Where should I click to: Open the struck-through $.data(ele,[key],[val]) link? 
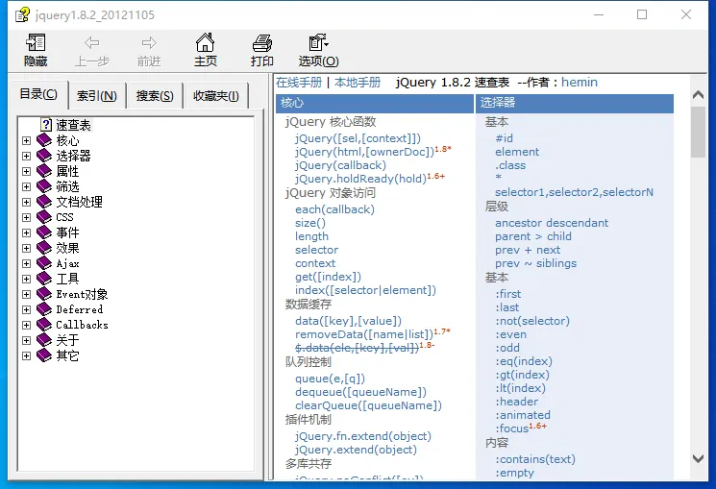[358, 348]
